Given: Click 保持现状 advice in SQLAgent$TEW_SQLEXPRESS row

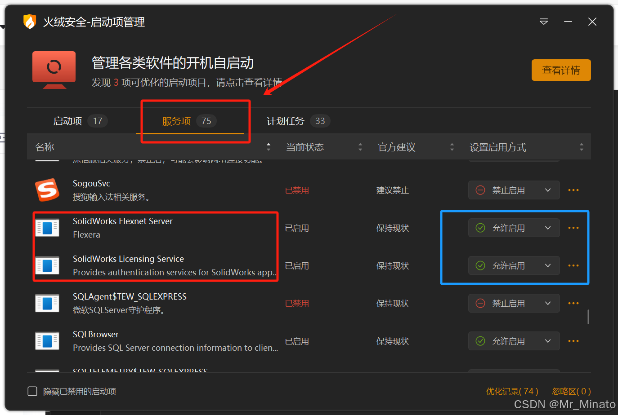Looking at the screenshot, I should pos(393,303).
